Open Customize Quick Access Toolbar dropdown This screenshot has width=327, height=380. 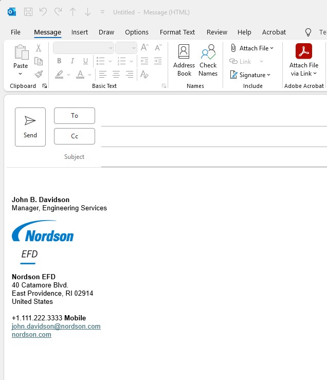point(102,12)
